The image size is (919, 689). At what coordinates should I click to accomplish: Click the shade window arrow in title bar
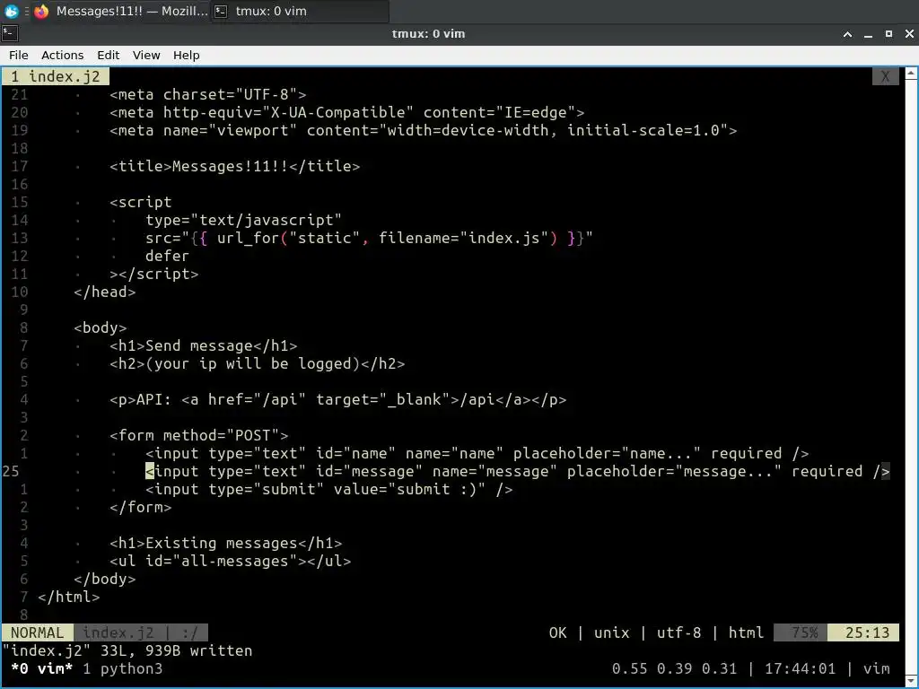click(847, 34)
